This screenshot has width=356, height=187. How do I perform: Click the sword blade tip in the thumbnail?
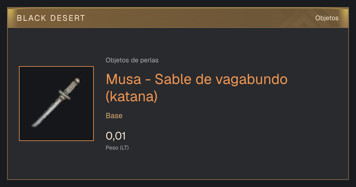tap(35, 125)
